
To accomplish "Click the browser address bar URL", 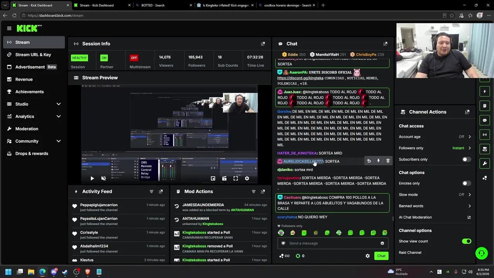I will click(x=56, y=15).
